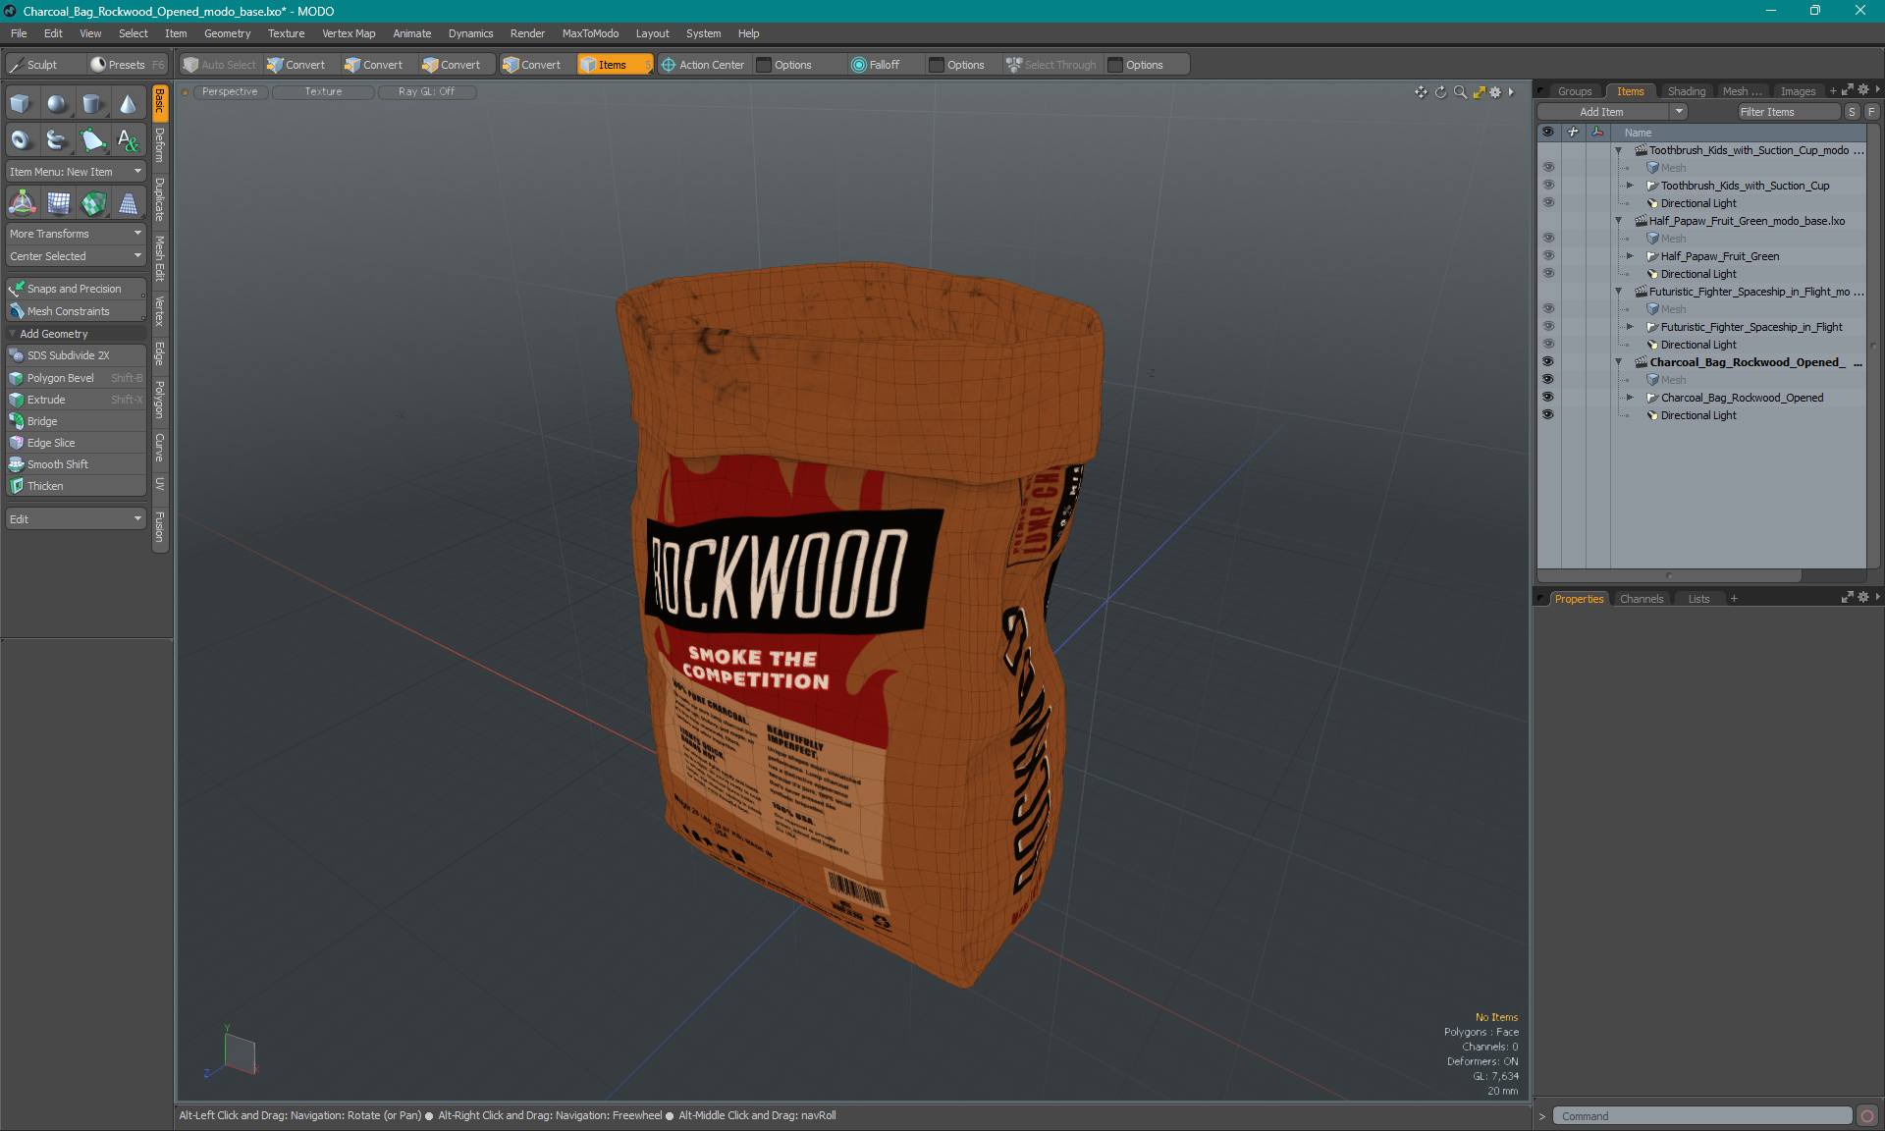1885x1131 pixels.
Task: Click the grid plane item icon
Action: point(59,203)
